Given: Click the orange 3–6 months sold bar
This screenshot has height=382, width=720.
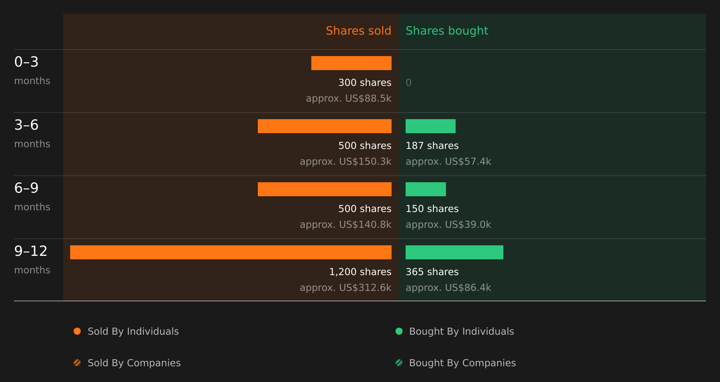Looking at the screenshot, I should [x=324, y=126].
